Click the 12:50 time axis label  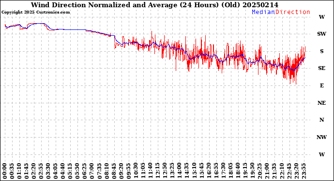pos(165,171)
